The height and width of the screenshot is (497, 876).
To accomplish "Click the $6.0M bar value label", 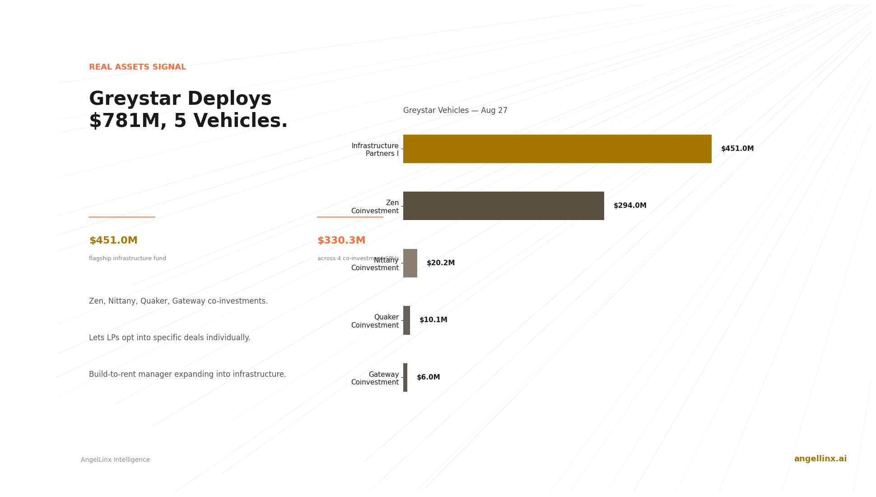I will [429, 377].
